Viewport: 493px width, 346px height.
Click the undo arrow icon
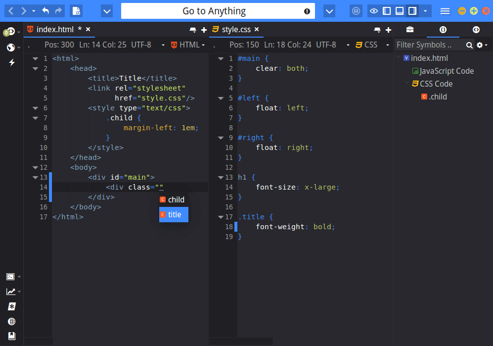[x=45, y=11]
